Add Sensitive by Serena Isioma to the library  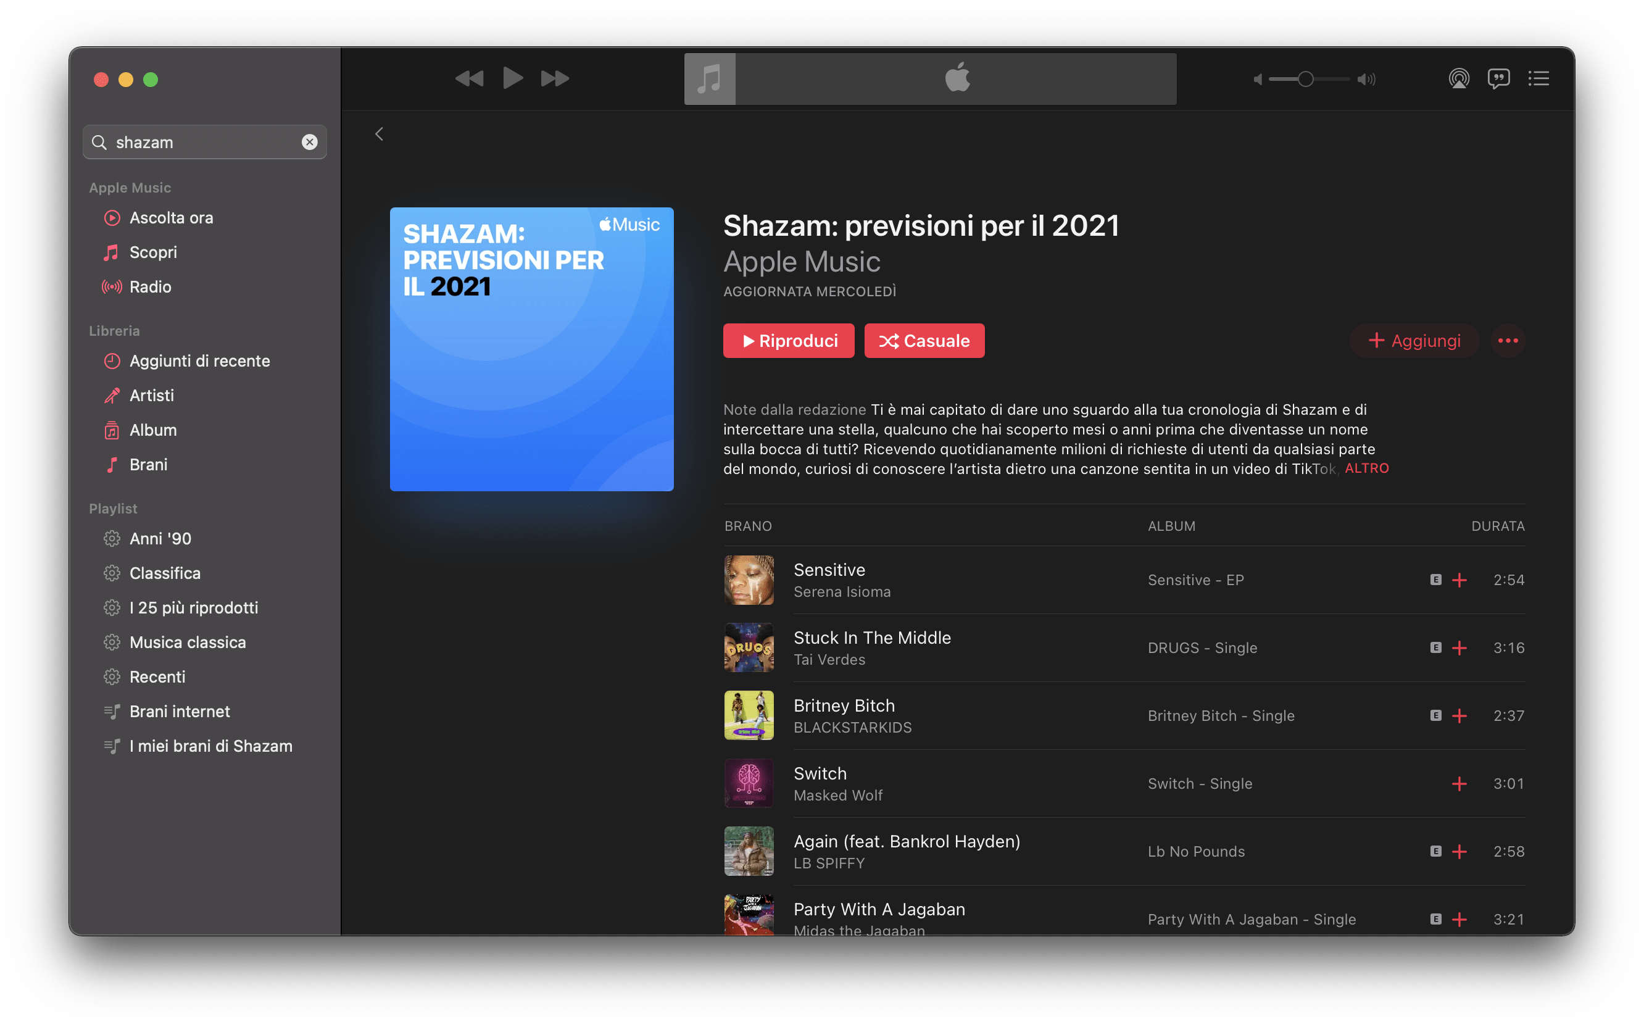1459,580
